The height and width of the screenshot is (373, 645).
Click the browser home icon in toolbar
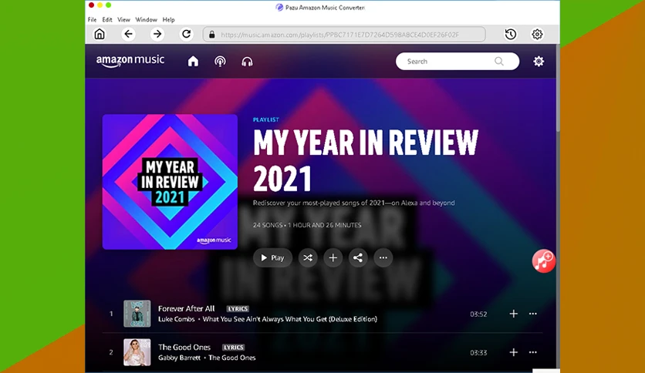[x=100, y=34]
